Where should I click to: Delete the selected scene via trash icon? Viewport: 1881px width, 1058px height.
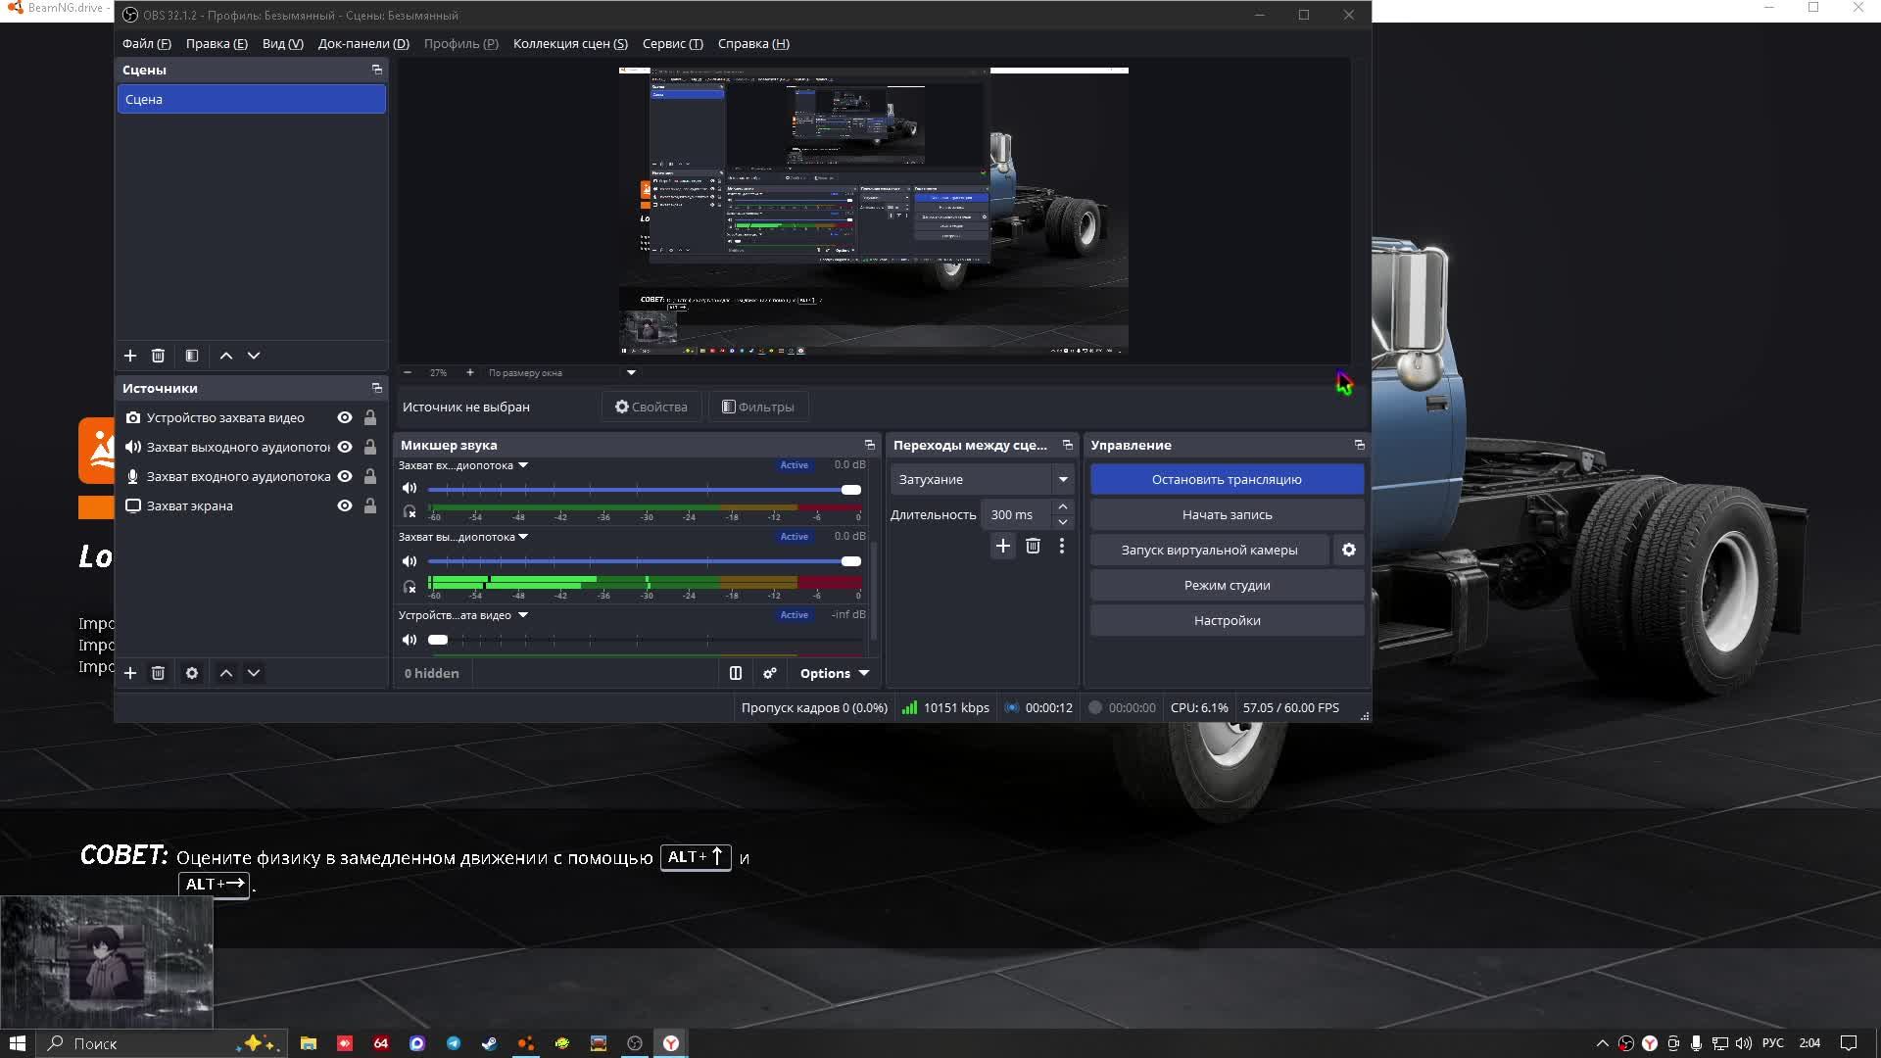coord(158,356)
